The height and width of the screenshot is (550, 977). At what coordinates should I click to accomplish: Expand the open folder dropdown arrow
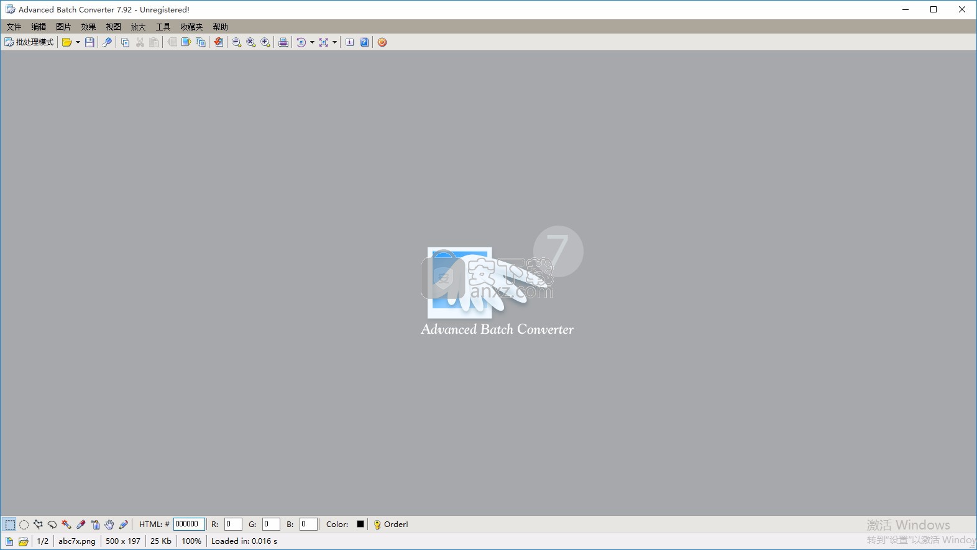coord(78,42)
